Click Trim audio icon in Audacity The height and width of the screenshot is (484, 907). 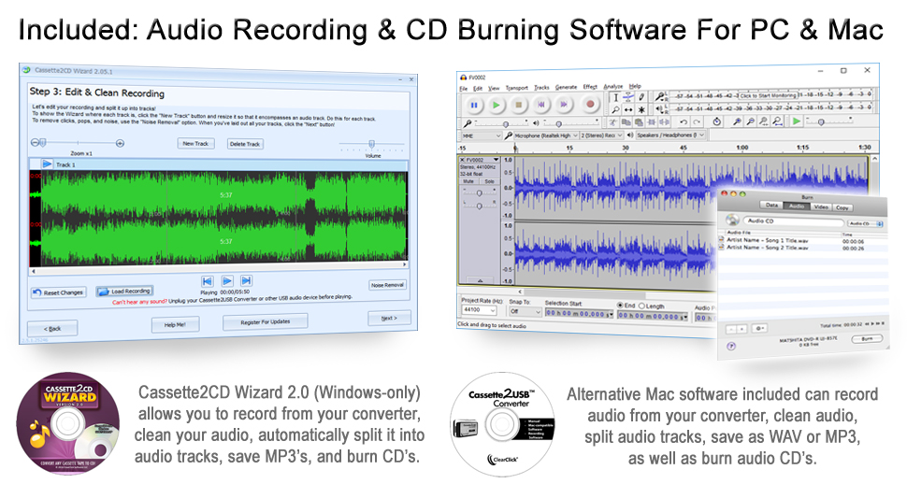click(x=652, y=122)
